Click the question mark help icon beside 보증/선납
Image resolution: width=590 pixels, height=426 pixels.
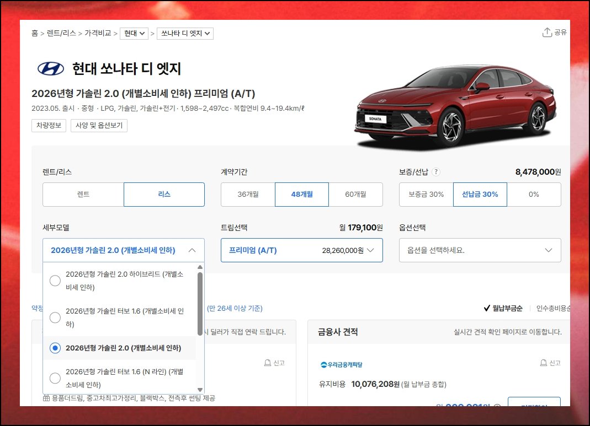[435, 172]
